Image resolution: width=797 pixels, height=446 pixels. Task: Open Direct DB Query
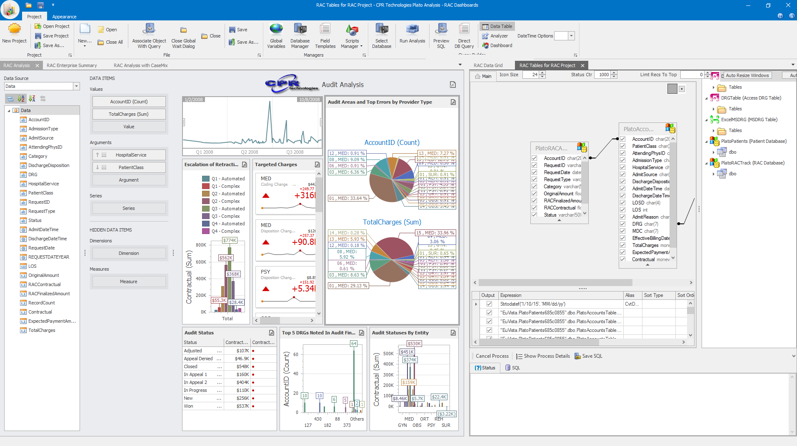(464, 36)
